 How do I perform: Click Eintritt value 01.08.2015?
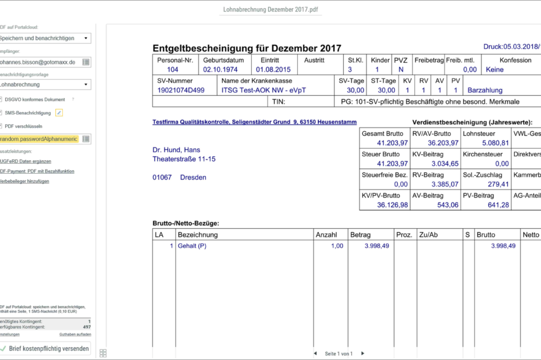(x=273, y=70)
